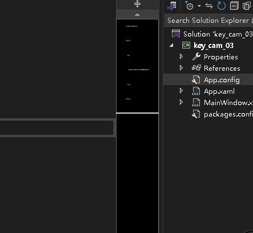Click the Solution view switch icon
253x233 pixels.
tap(172, 6)
